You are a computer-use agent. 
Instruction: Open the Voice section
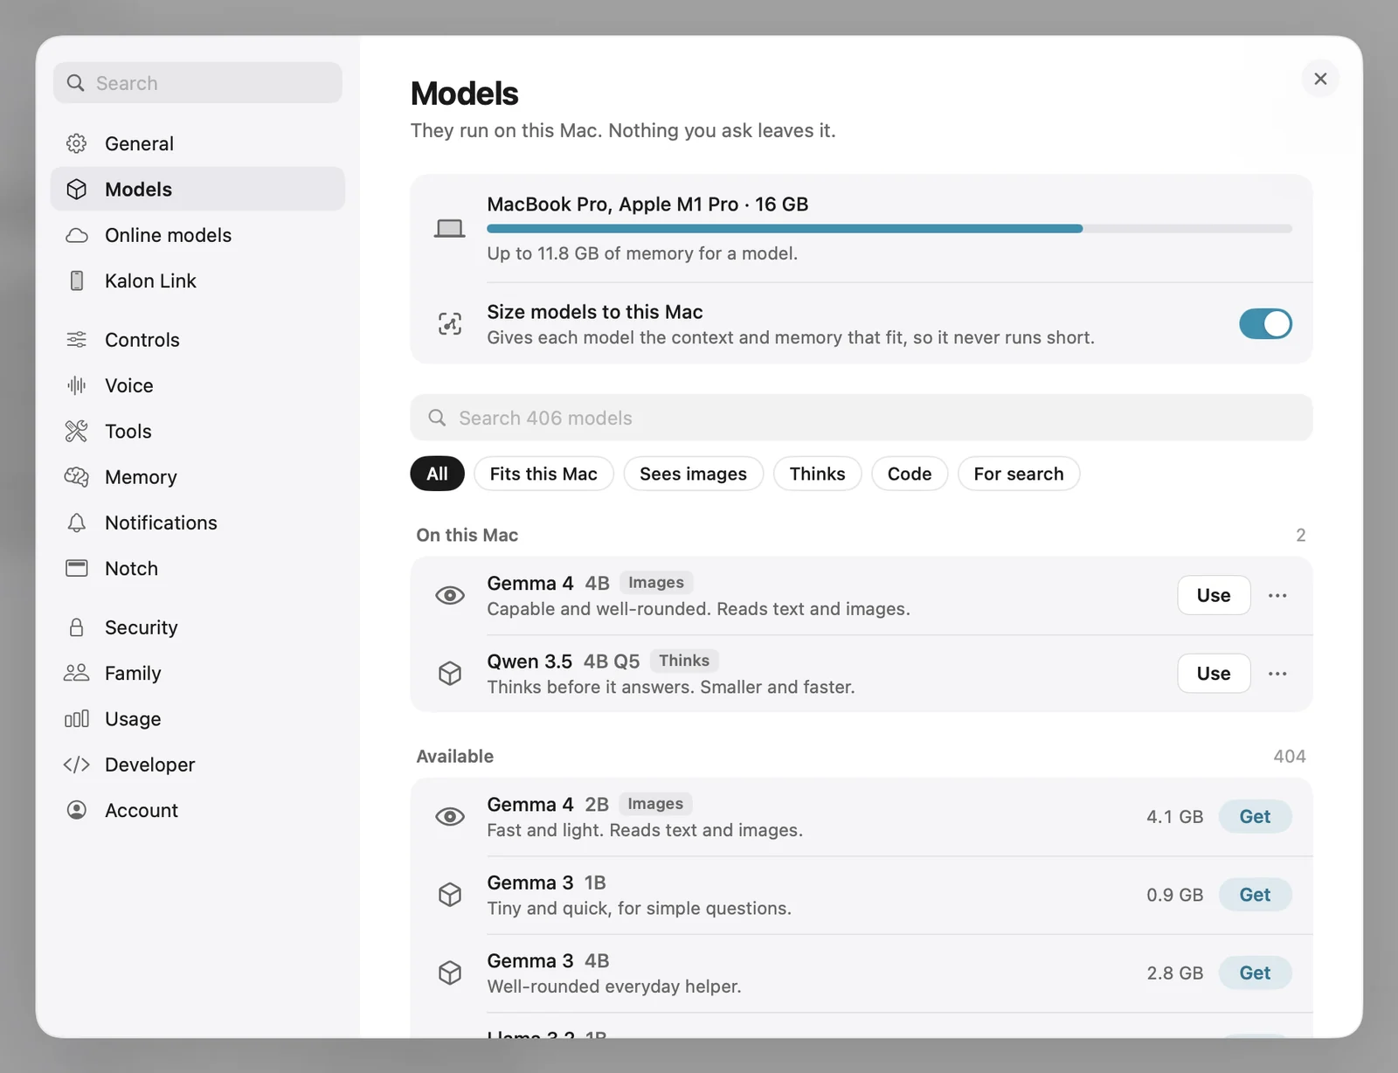click(x=197, y=385)
